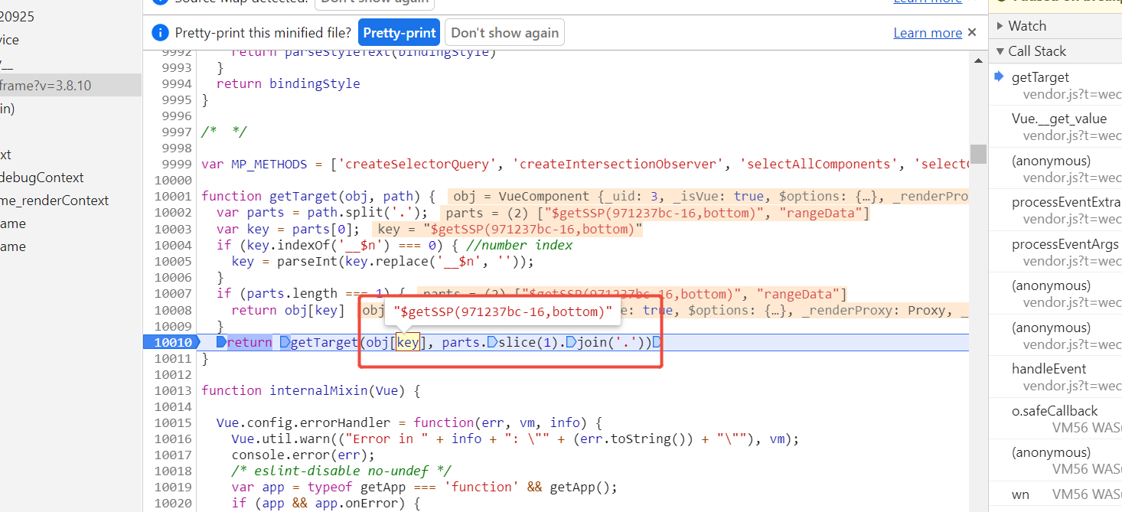Viewport: 1122px width, 512px height.
Task: Click the code editor scrollbar's up arrow
Action: (x=978, y=60)
